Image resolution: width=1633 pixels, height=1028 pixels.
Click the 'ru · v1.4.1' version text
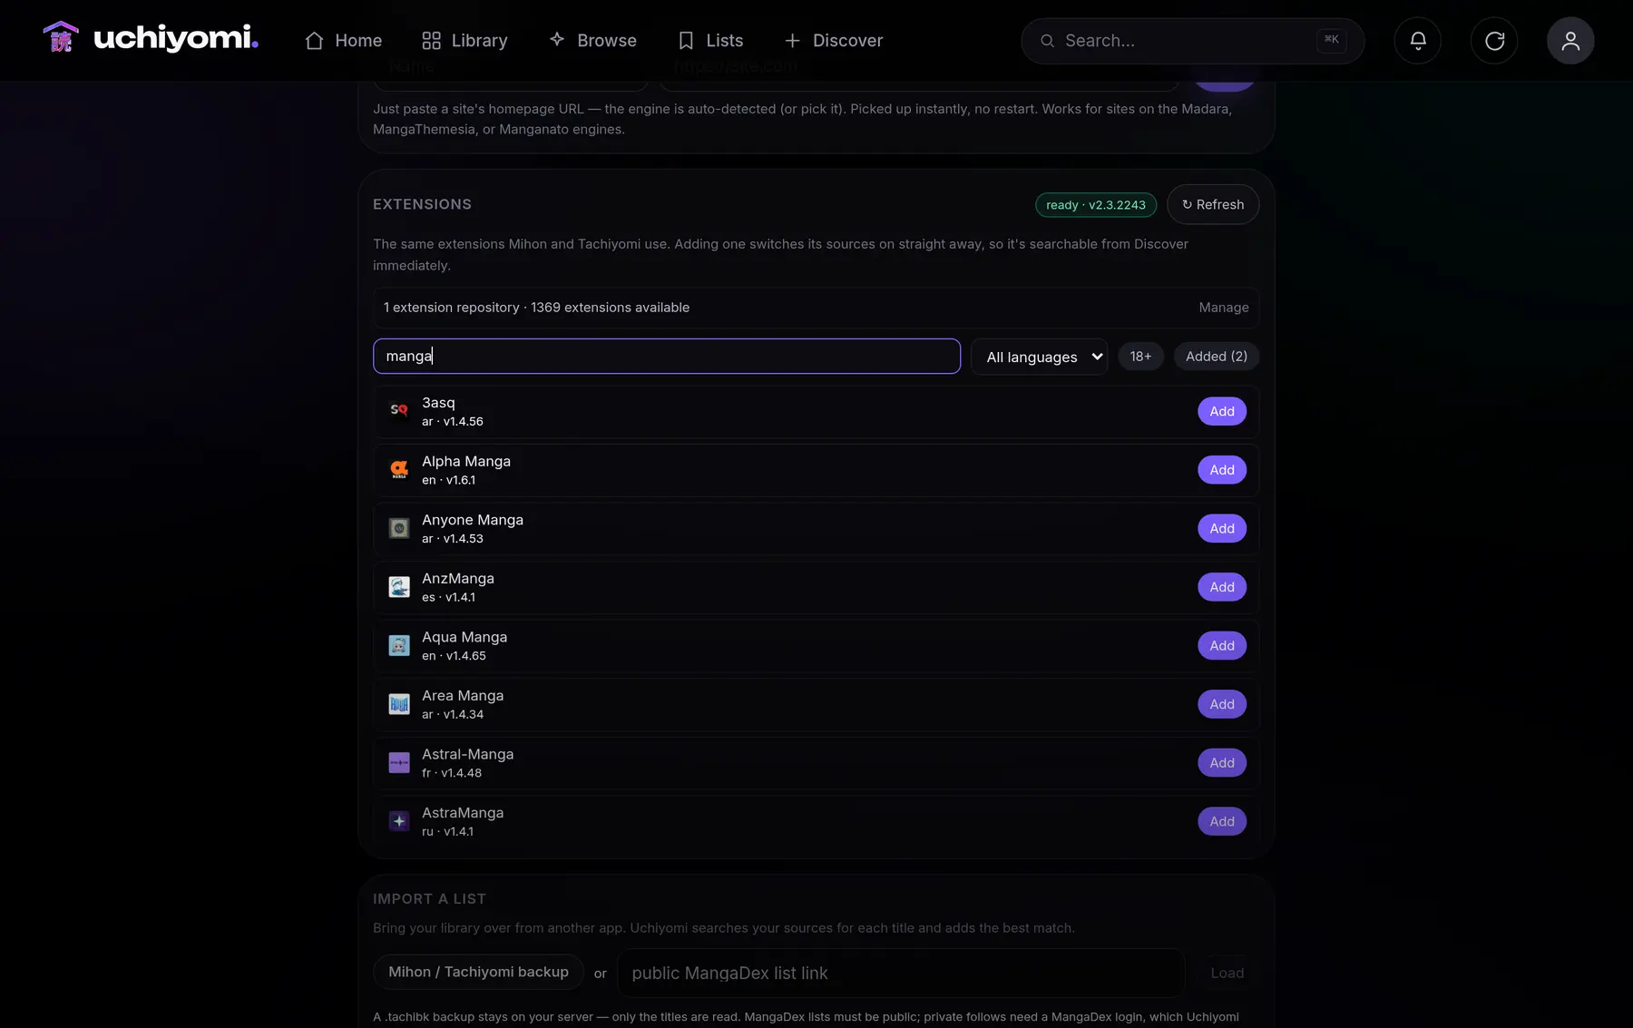coord(447,831)
